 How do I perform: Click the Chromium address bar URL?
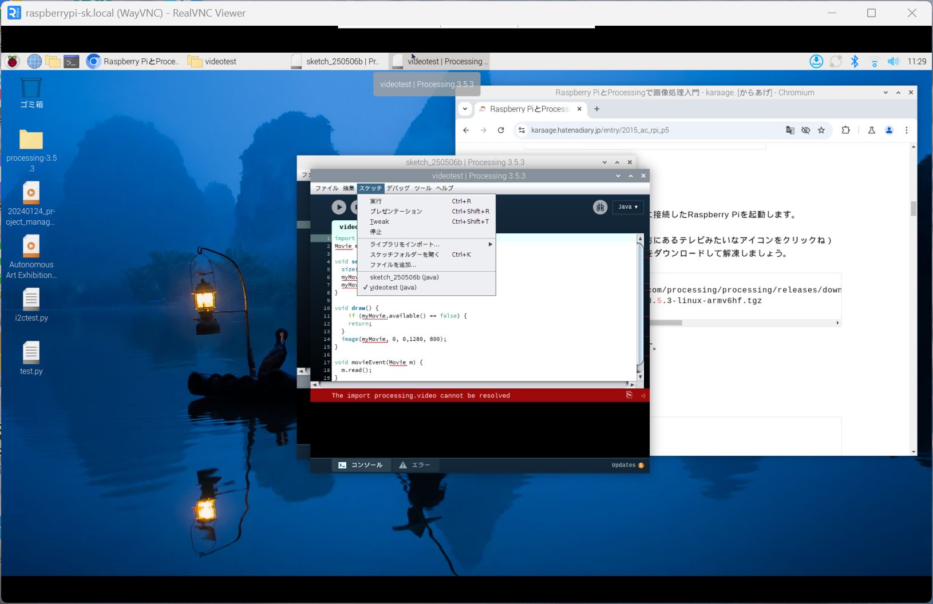[600, 130]
